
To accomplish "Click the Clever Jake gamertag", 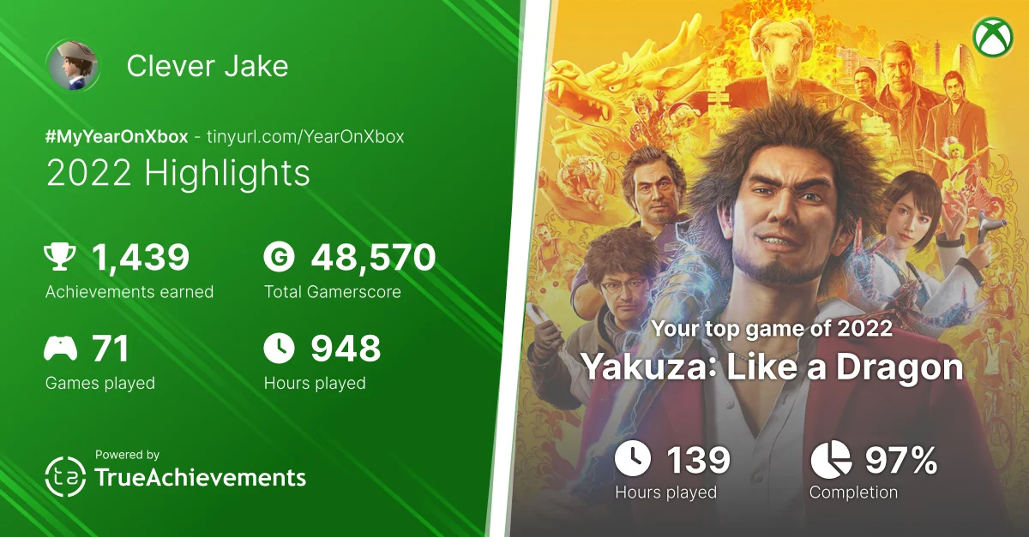I will pyautogui.click(x=207, y=66).
